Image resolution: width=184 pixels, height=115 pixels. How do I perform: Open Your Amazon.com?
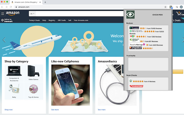81,20
